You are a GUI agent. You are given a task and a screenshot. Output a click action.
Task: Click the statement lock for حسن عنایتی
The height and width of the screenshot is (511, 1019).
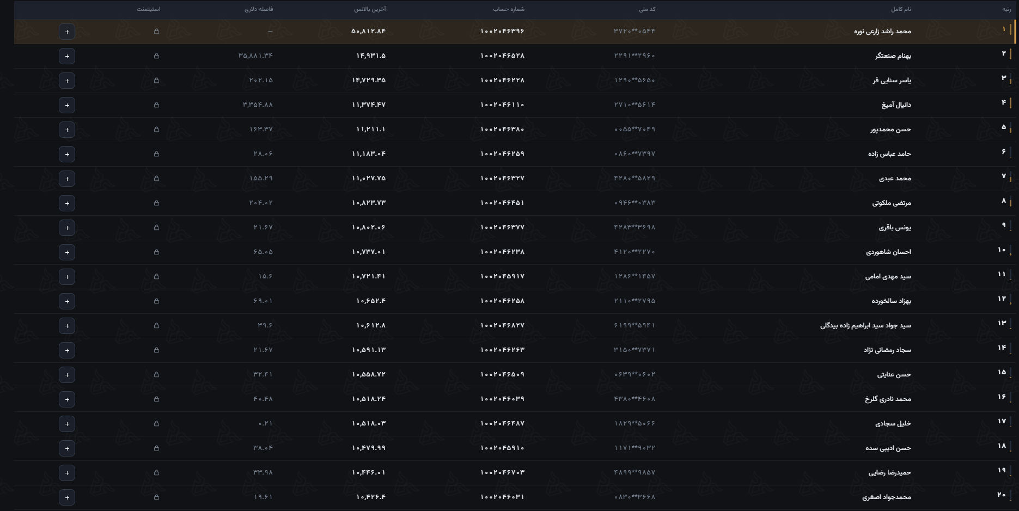[156, 375]
